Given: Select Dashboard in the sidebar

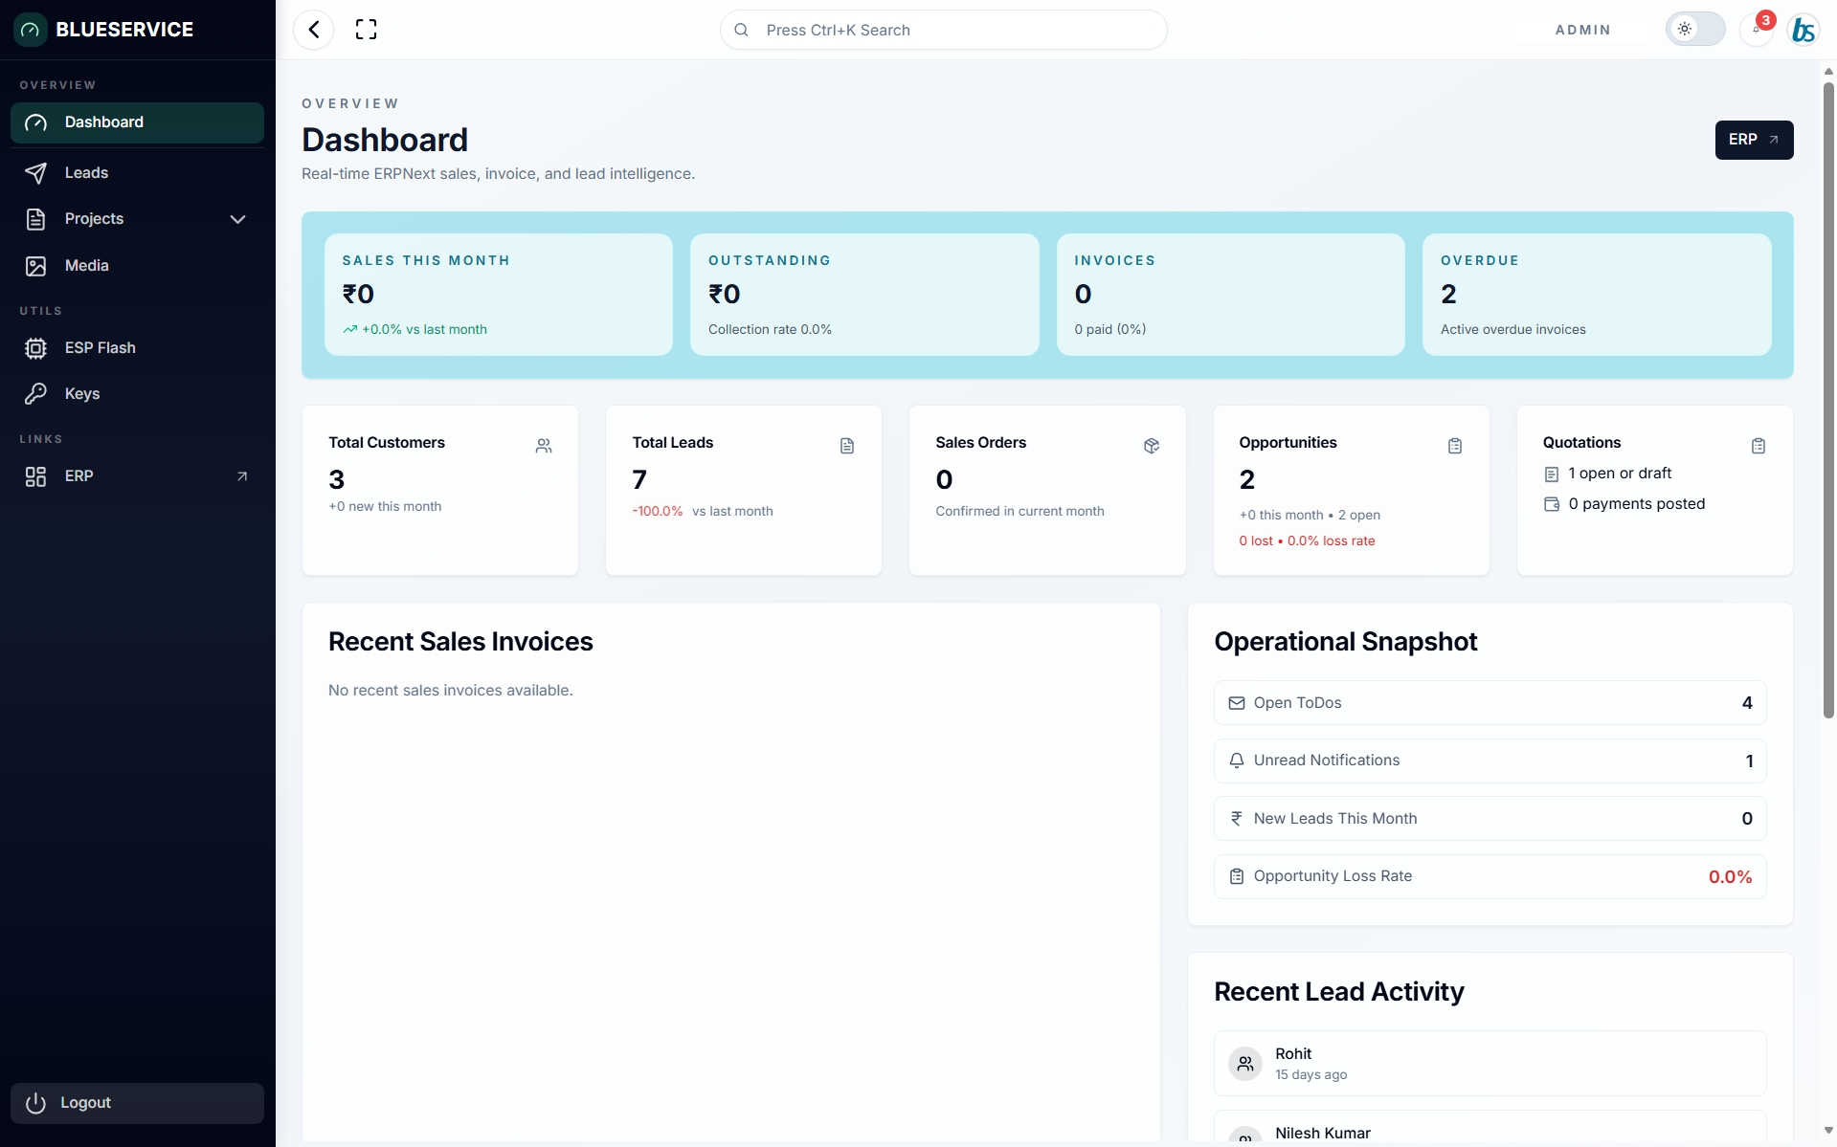Looking at the screenshot, I should tap(137, 122).
